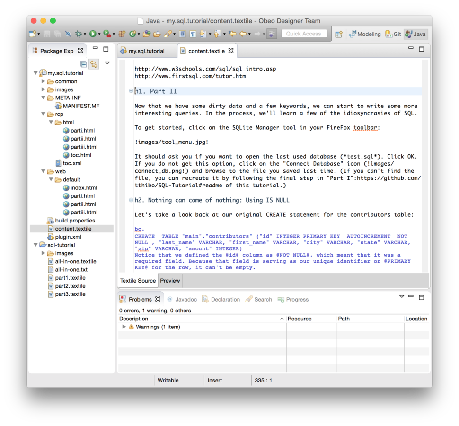Maximize the editor area
The height and width of the screenshot is (426, 459).
click(x=422, y=49)
